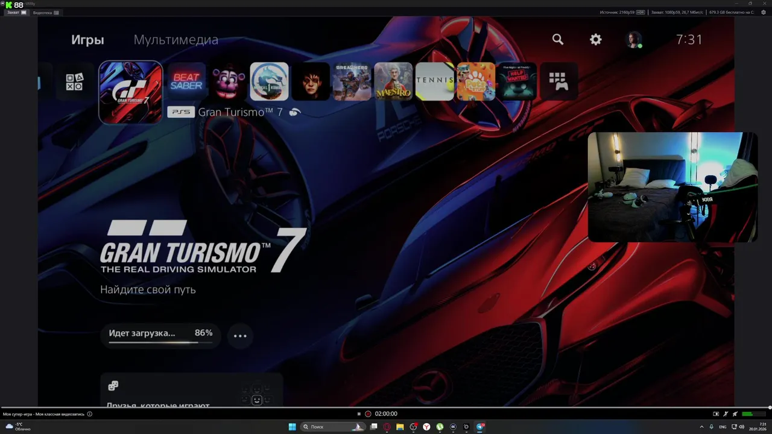Switch to the Игры tab

[87, 40]
